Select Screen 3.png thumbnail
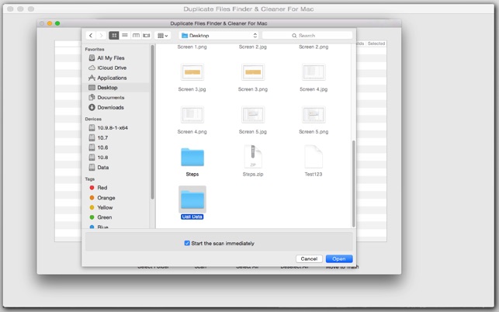 pos(253,72)
